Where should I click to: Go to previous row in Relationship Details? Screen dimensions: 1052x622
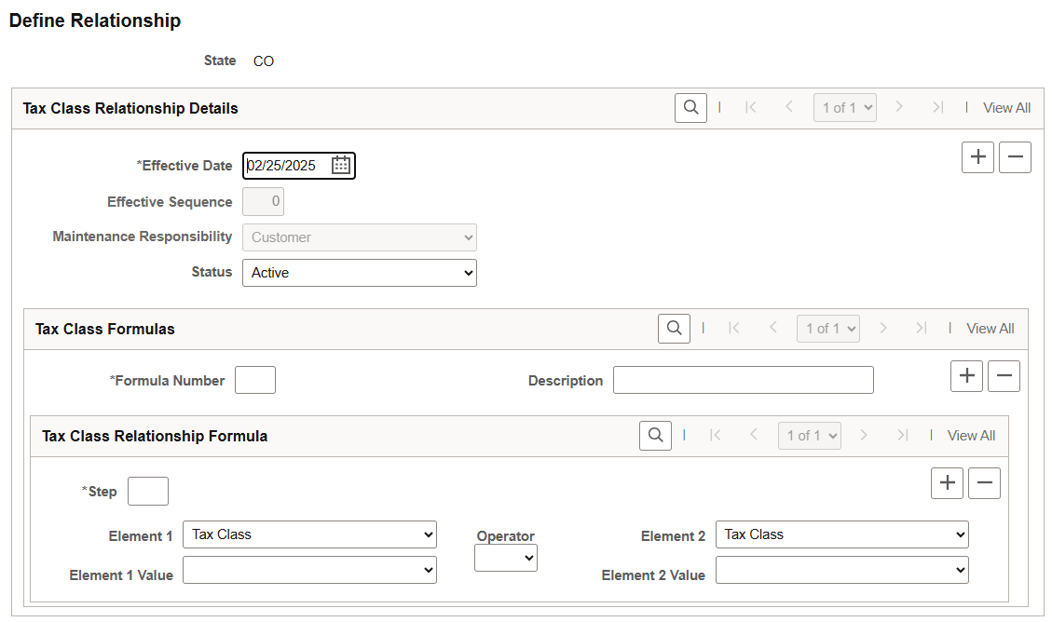click(x=789, y=107)
